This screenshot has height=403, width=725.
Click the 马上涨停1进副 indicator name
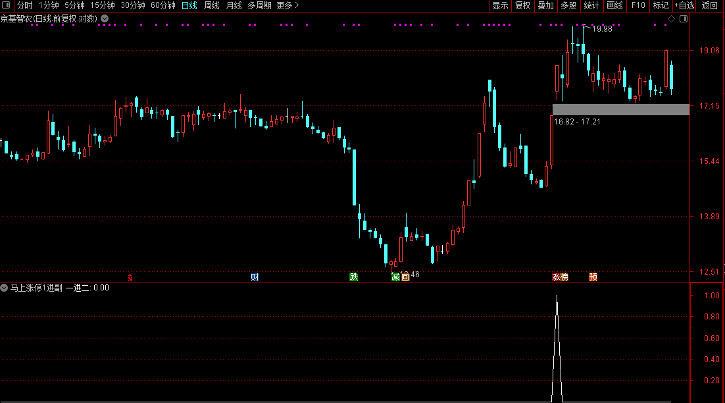(x=36, y=288)
